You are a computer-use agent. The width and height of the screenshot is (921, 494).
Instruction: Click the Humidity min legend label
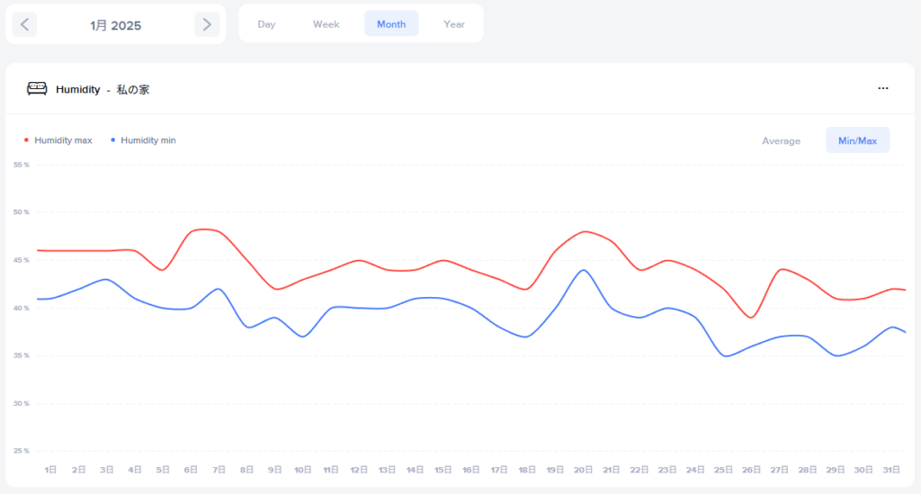pyautogui.click(x=148, y=140)
